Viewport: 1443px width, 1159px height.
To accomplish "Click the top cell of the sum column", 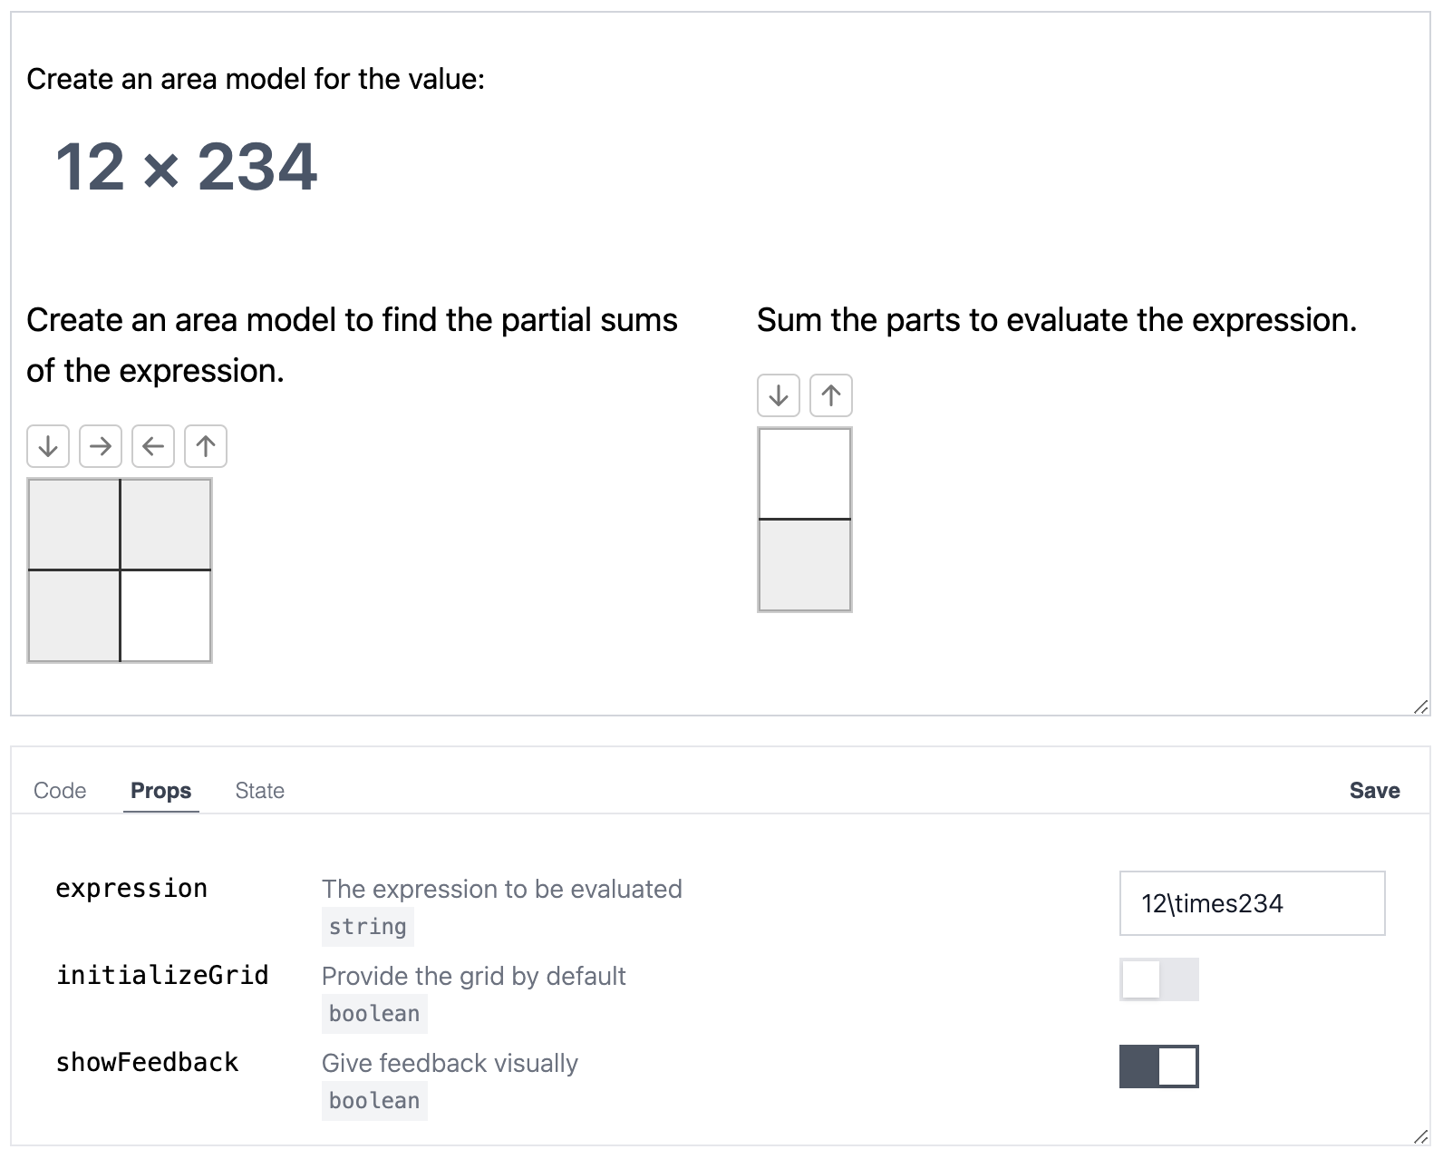I will [805, 473].
